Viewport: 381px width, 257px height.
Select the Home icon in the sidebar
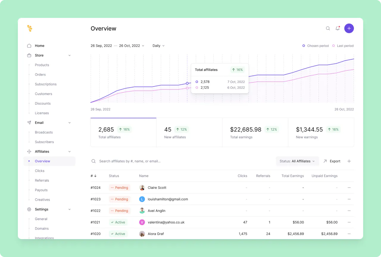[x=29, y=45]
